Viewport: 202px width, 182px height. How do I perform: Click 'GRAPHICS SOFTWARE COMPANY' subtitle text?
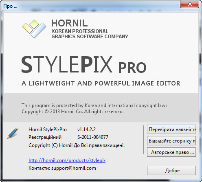90,36
